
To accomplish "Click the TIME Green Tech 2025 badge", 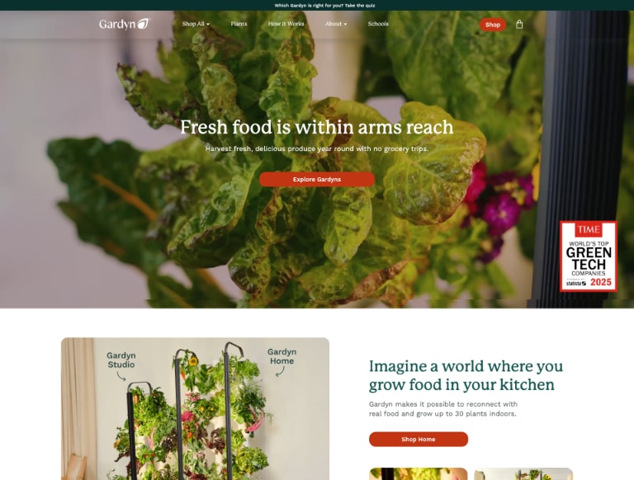I will pos(589,256).
